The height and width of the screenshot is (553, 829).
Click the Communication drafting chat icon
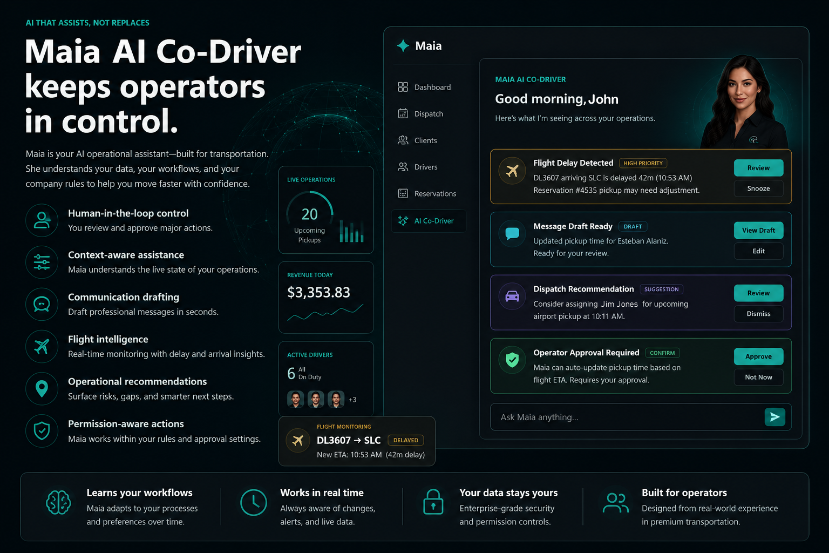point(42,304)
